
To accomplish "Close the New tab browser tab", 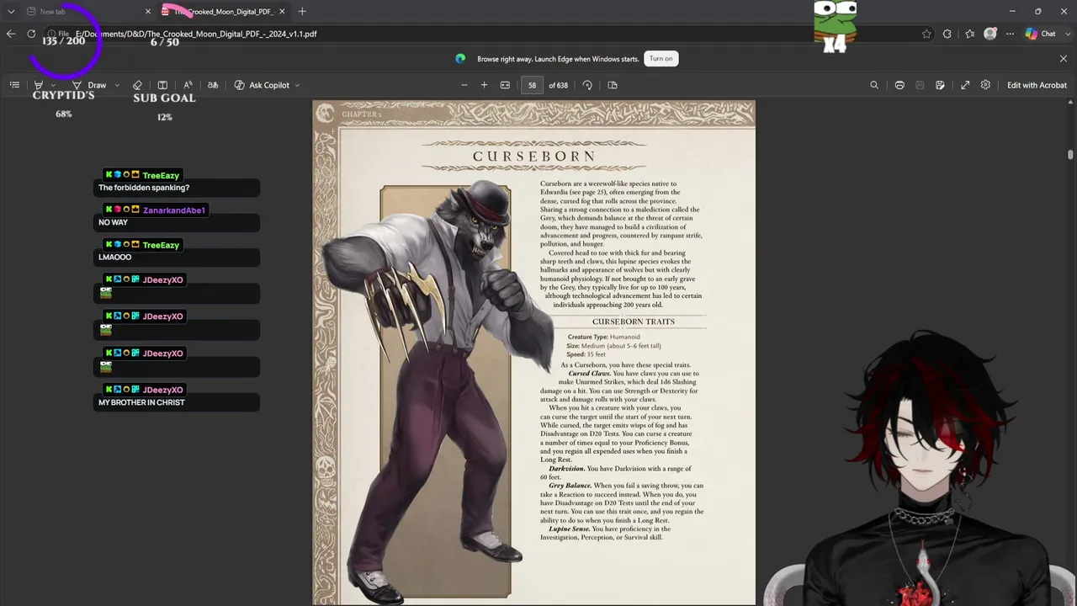I will click(148, 12).
